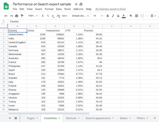The width and height of the screenshot is (159, 122).
Task: Decrease decimal places
Action: pos(53,16)
